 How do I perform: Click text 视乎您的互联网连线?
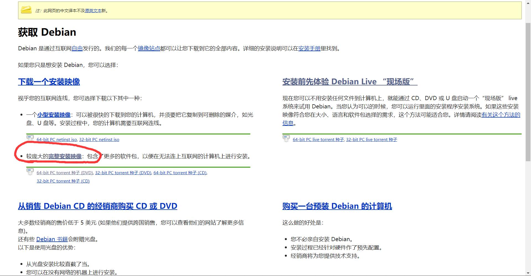[x=43, y=98]
